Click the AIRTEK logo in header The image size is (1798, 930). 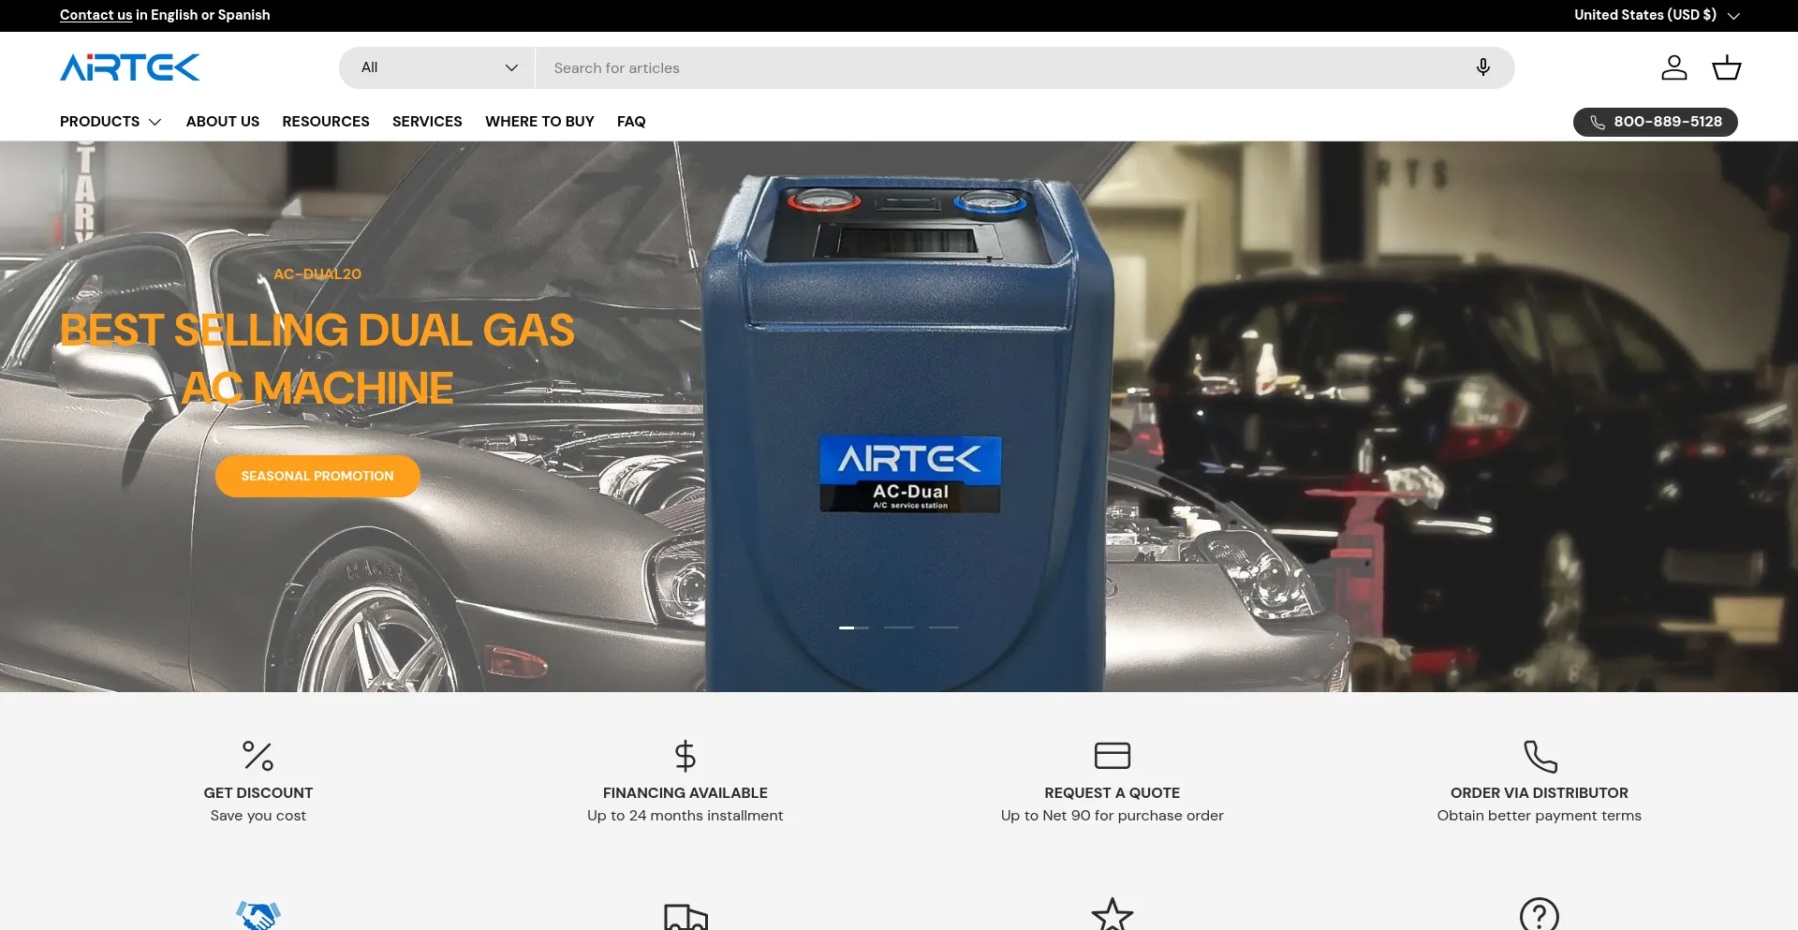[x=130, y=67]
